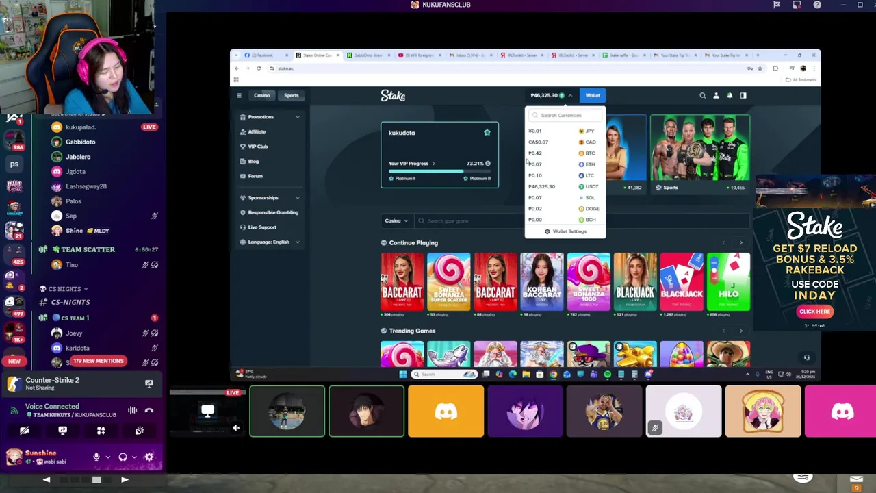Click the Discord noise suppression waveform icon
Image resolution: width=876 pixels, height=493 pixels.
coord(132,410)
